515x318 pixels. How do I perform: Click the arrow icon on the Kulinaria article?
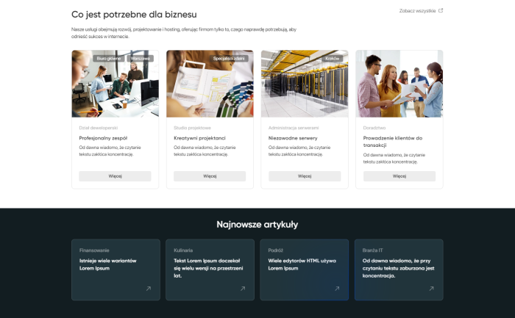[x=242, y=289]
